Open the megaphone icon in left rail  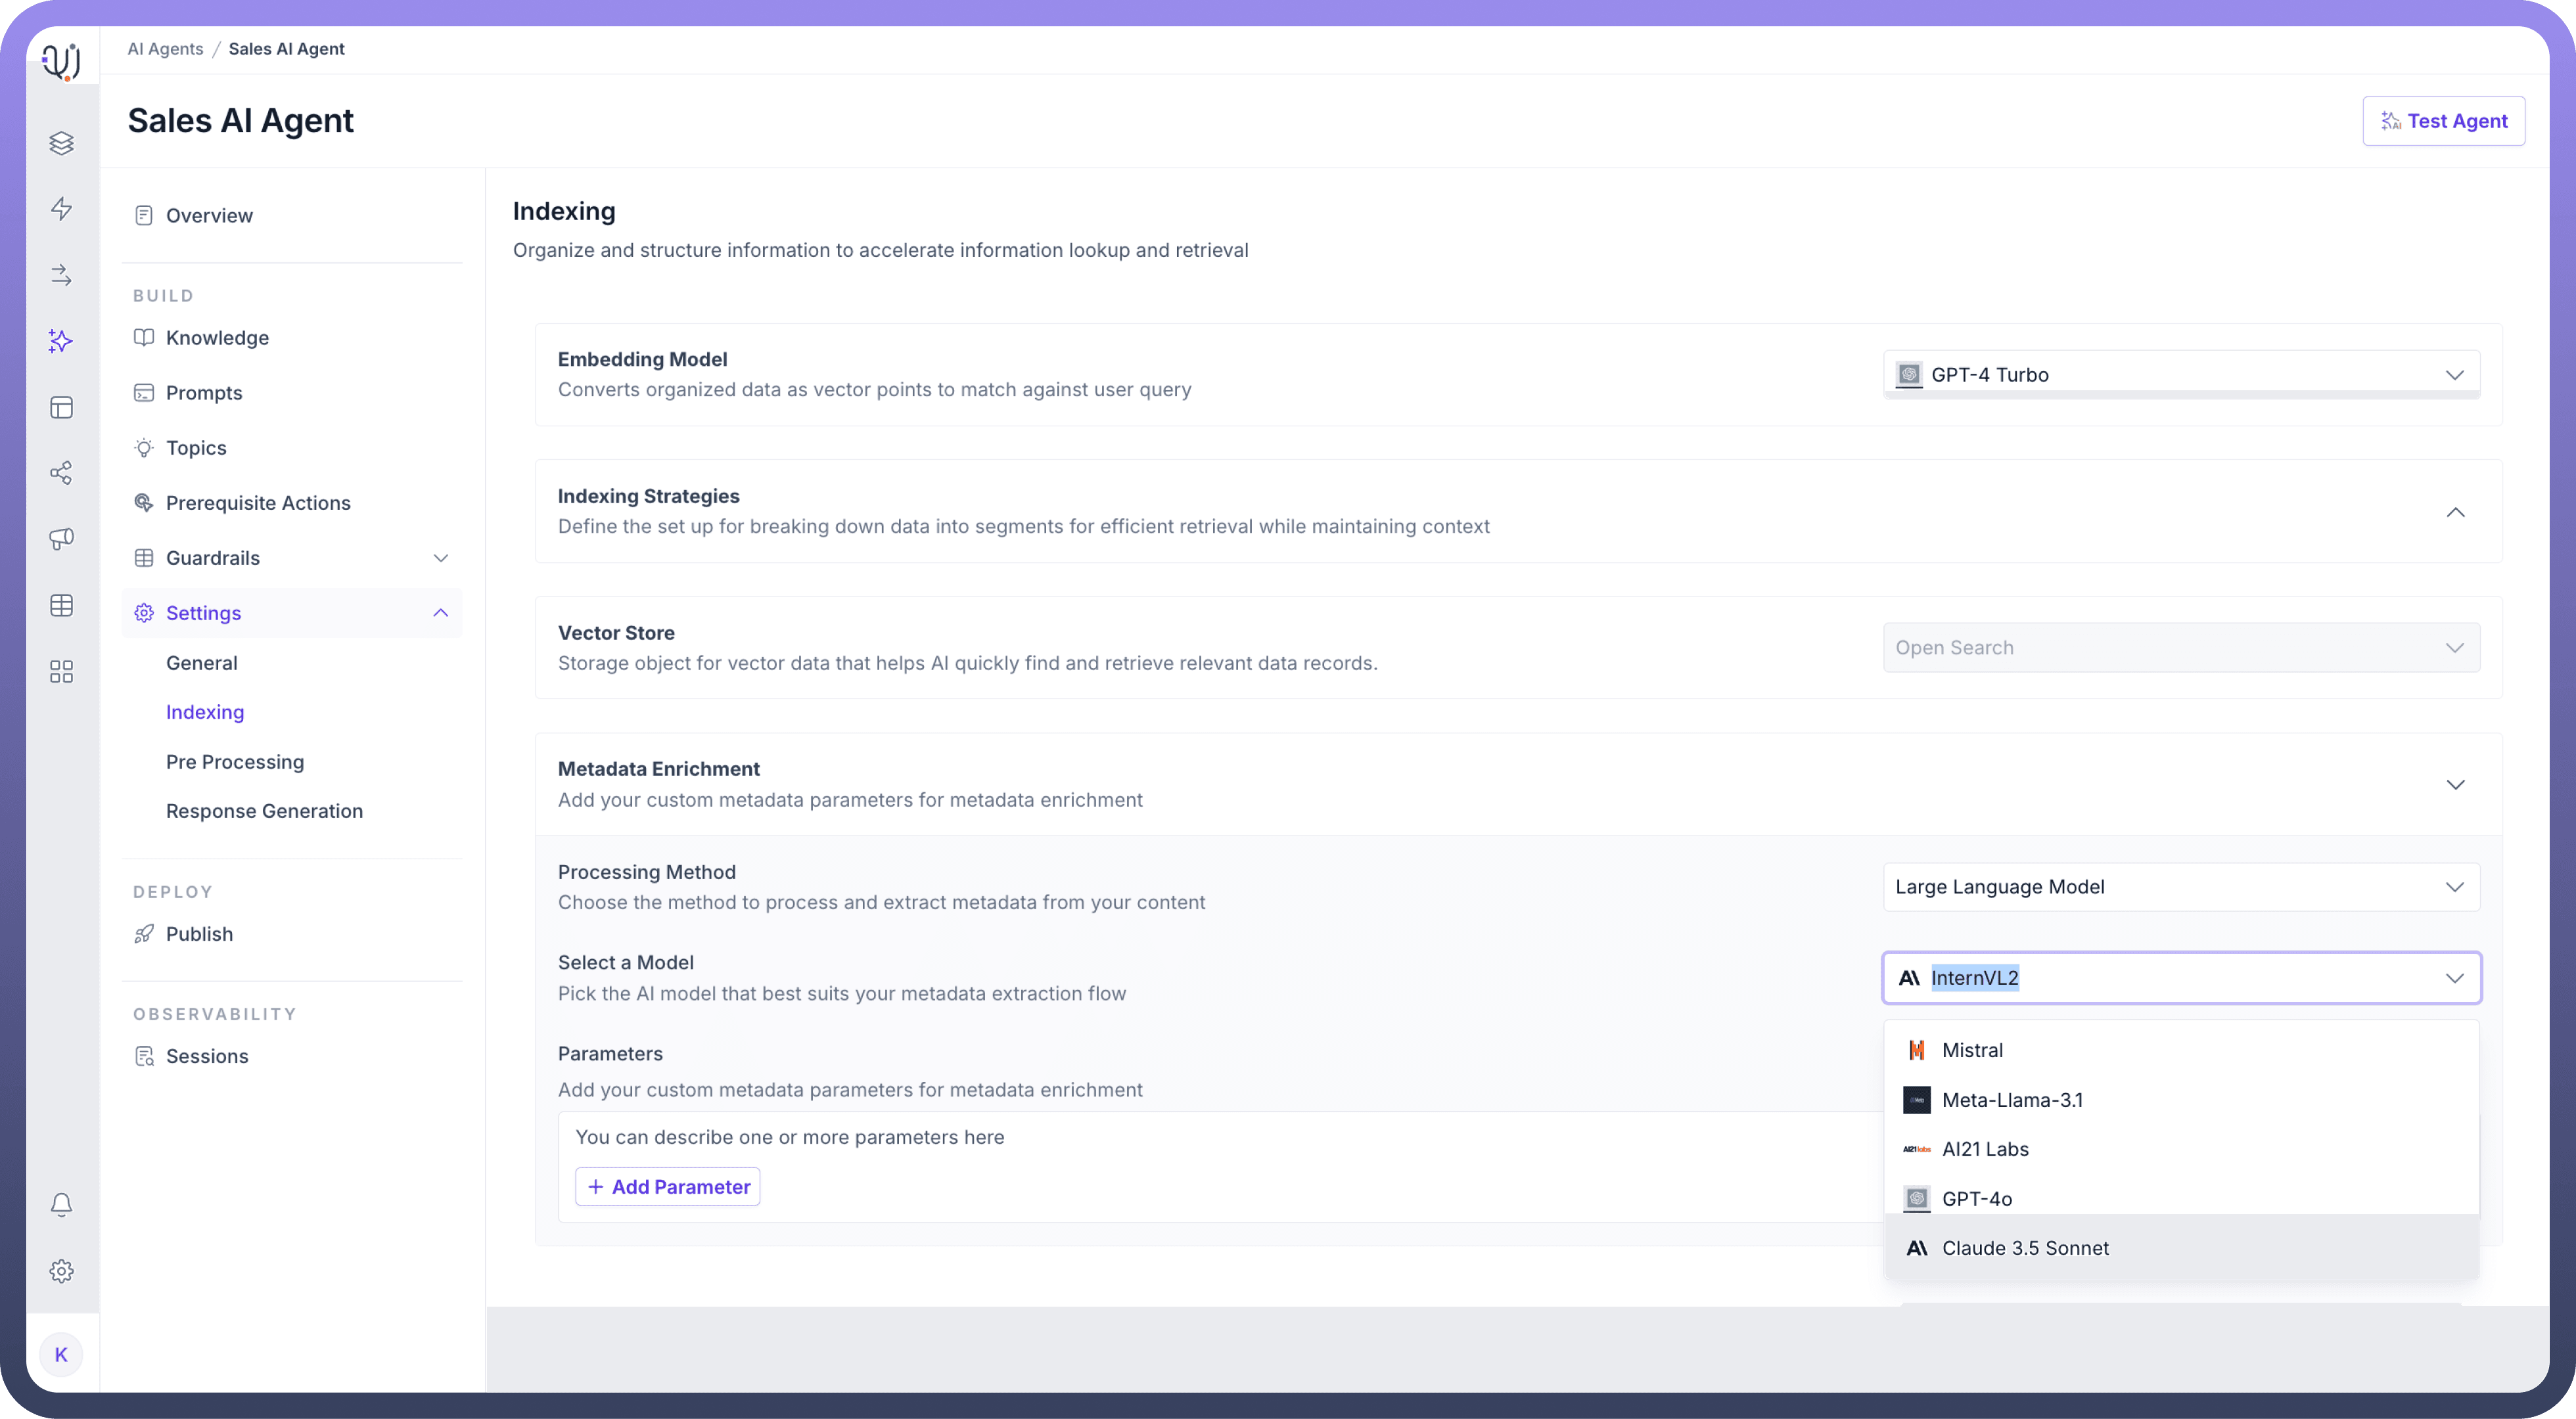tap(61, 539)
